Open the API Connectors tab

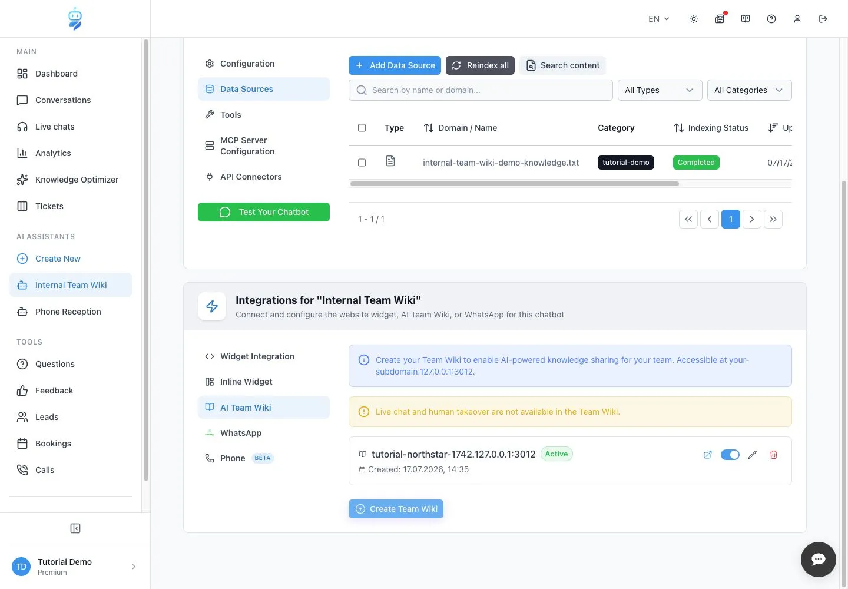[264, 177]
